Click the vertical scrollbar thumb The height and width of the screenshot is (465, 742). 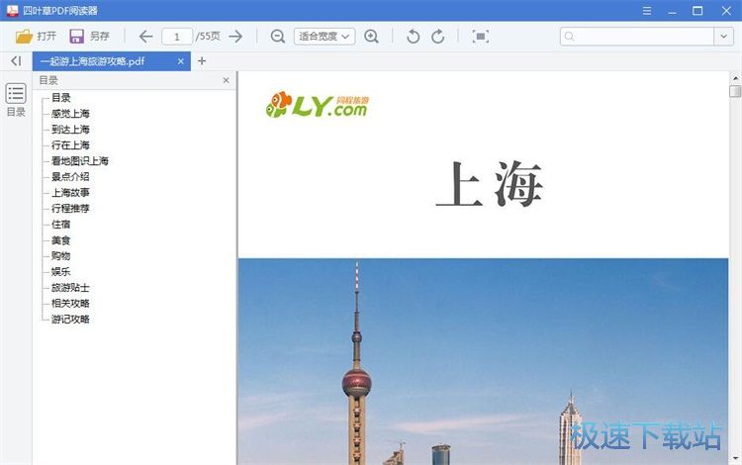[x=735, y=91]
